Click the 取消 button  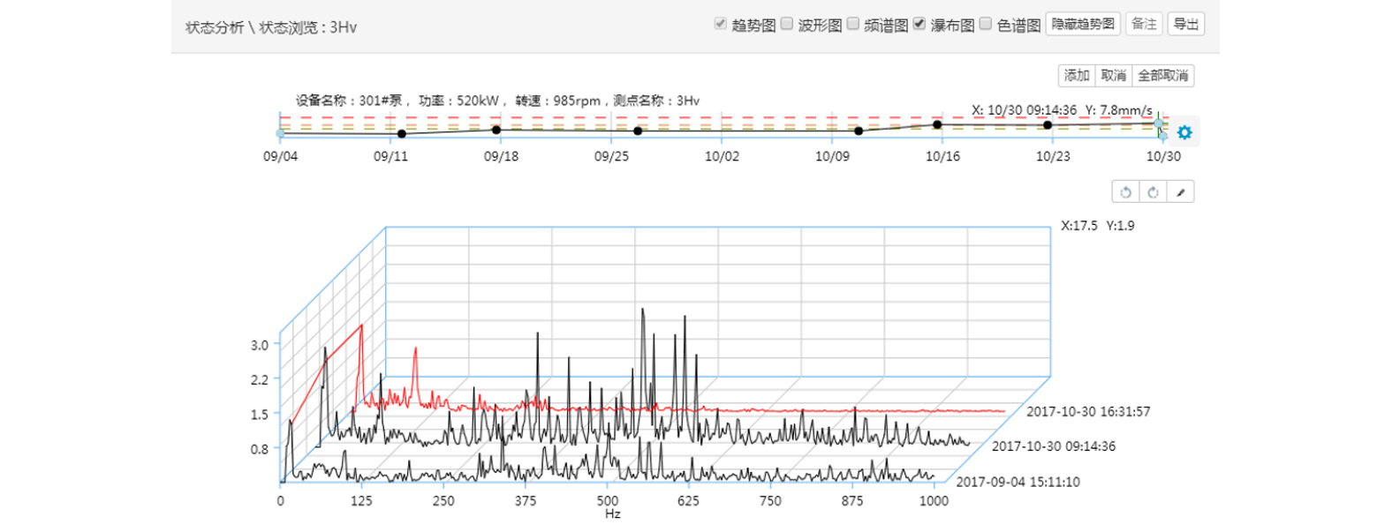click(1112, 76)
